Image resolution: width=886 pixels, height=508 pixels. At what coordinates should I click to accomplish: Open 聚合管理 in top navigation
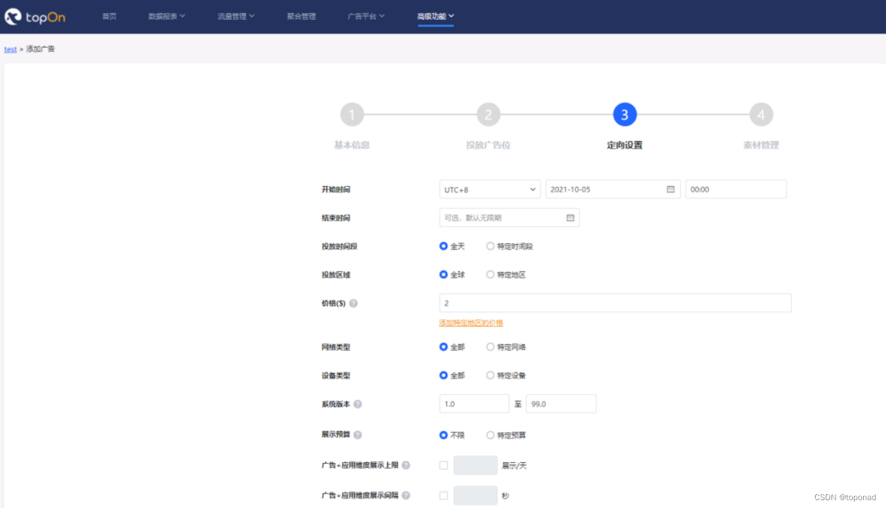(302, 16)
